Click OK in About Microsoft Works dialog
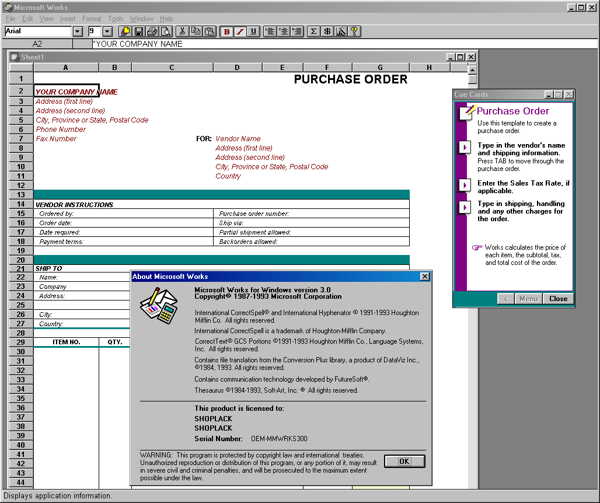This screenshot has height=503, width=600. coord(404,462)
